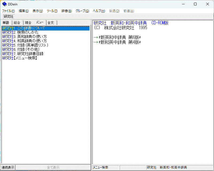214x171 pixels.
Task: Switch to the 単語 search tab
Action: 6,22
